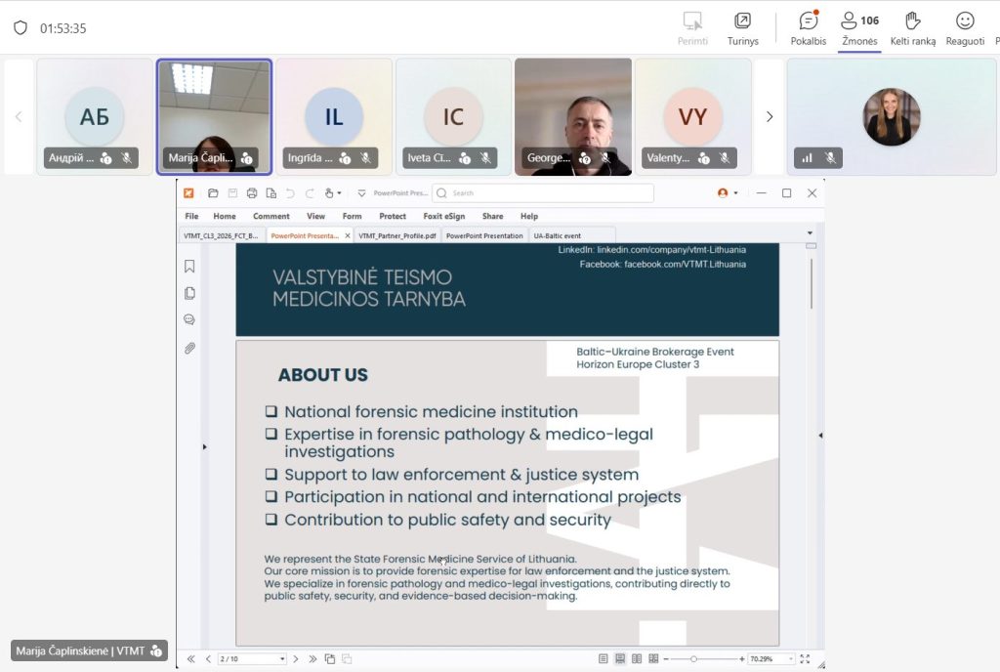
Task: Open Turinys content sharing button
Action: (742, 27)
